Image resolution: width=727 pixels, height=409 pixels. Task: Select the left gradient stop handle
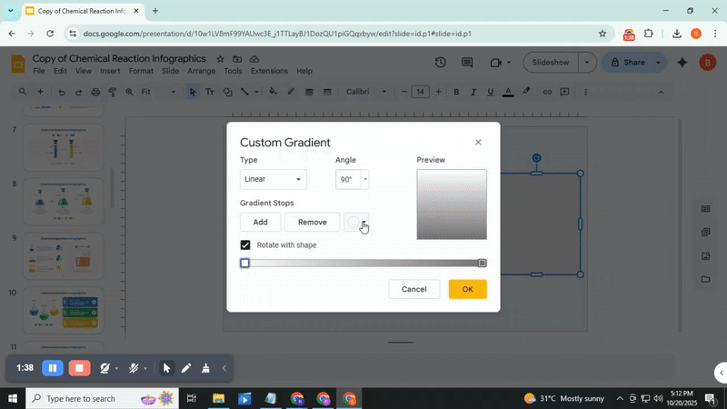(x=244, y=264)
